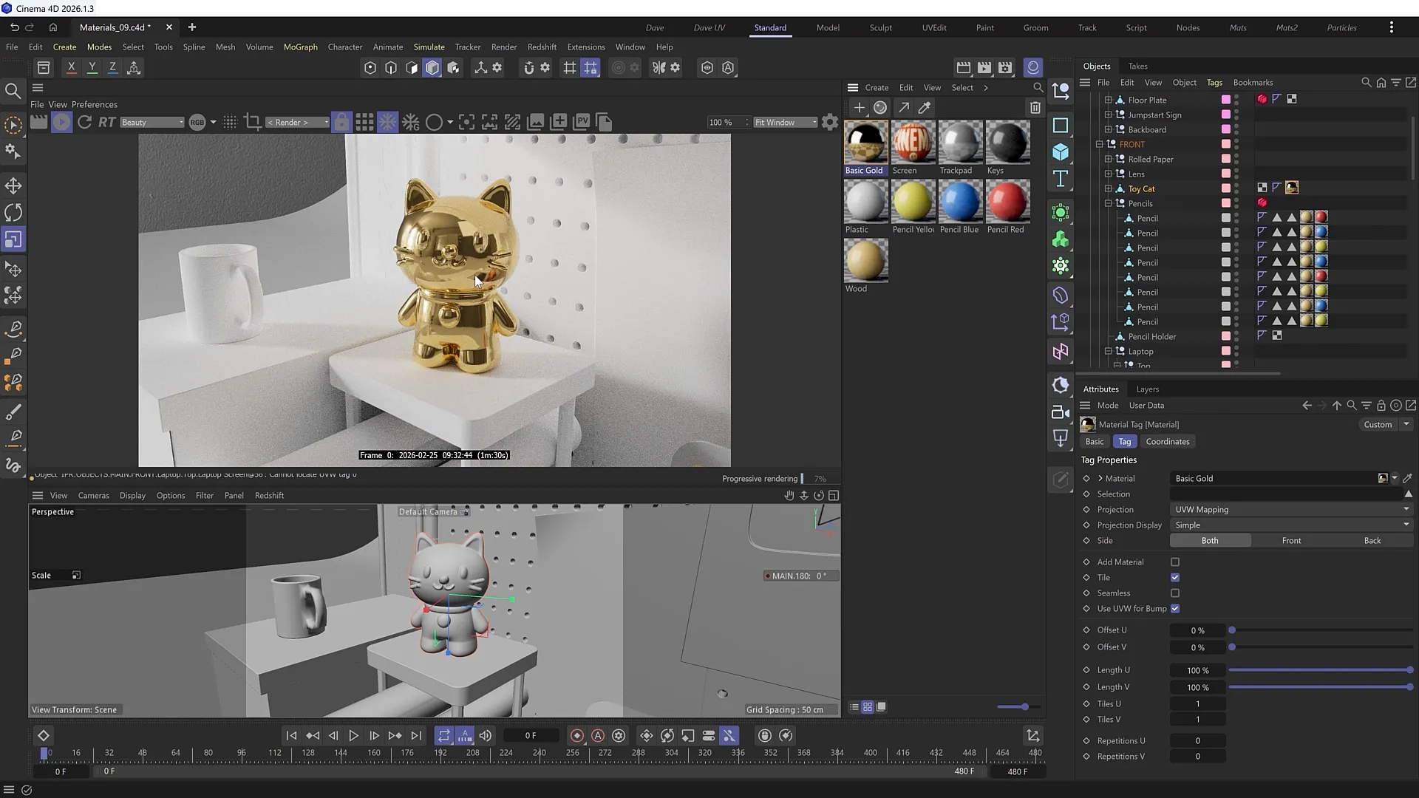
Task: Toggle timeline loop playback icon
Action: [443, 736]
